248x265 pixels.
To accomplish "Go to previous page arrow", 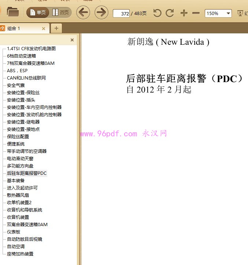I will click(83, 12).
